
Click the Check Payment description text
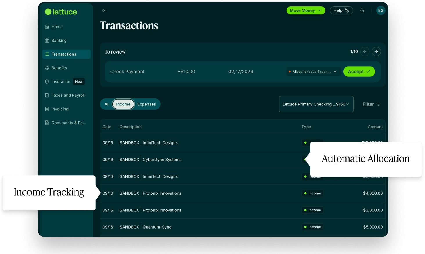coord(127,72)
